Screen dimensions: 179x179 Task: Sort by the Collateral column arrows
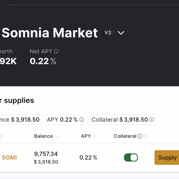pos(146,136)
